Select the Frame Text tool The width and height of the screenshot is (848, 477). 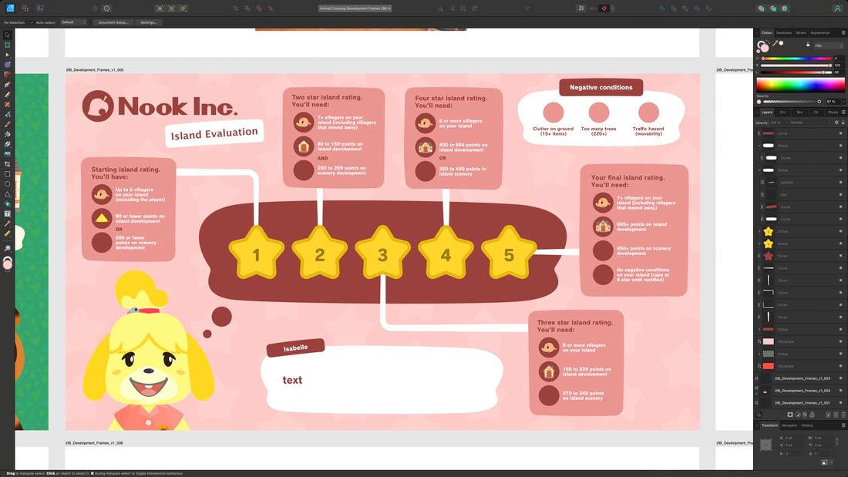[x=7, y=213]
